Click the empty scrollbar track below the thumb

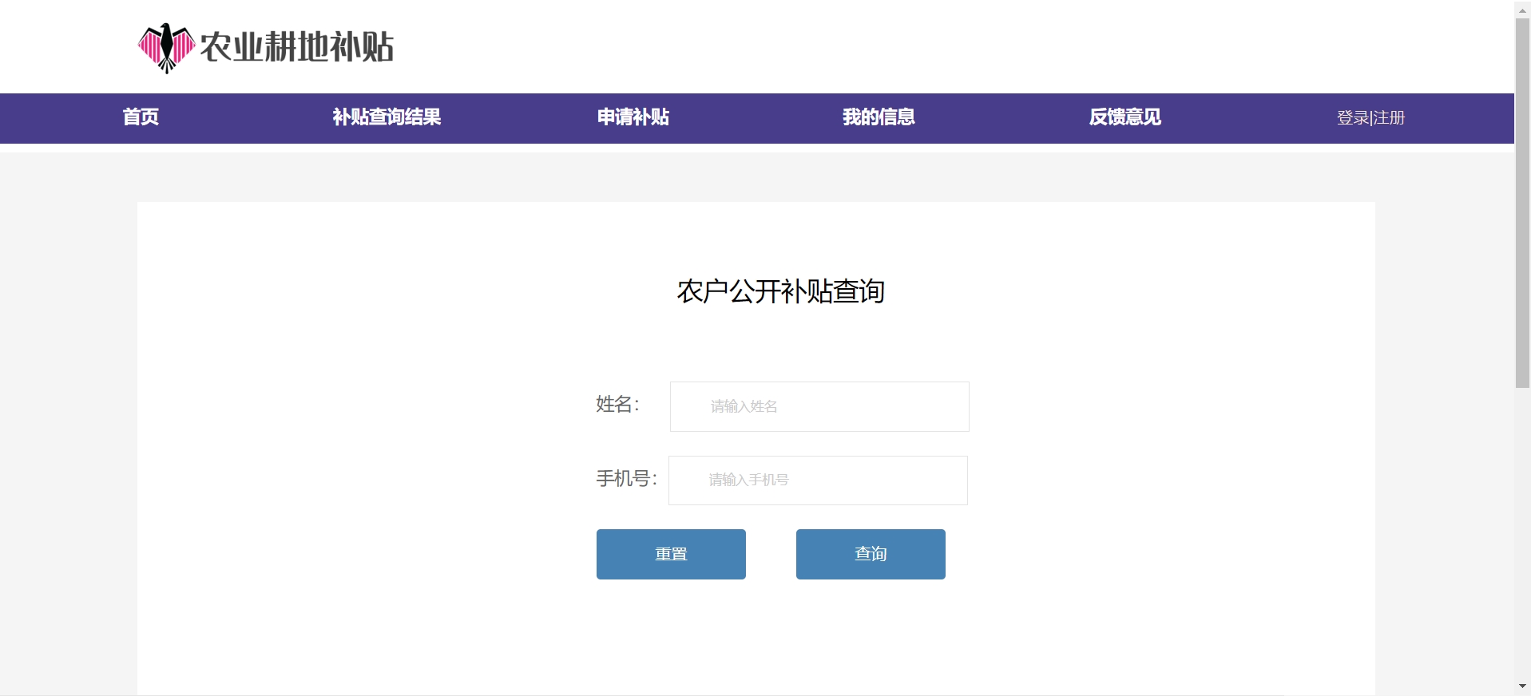[x=1522, y=535]
